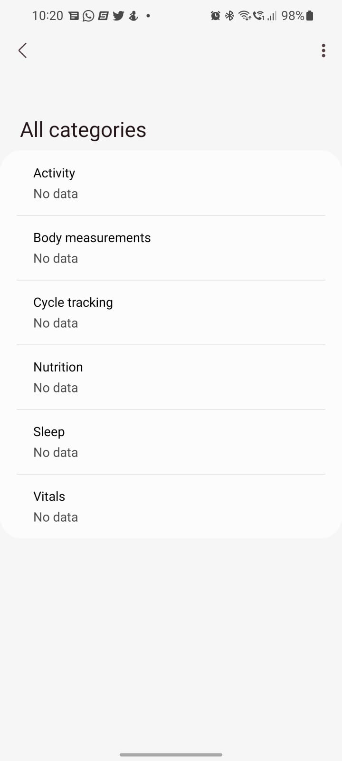Tap the Wi-Fi status icon

tap(245, 16)
